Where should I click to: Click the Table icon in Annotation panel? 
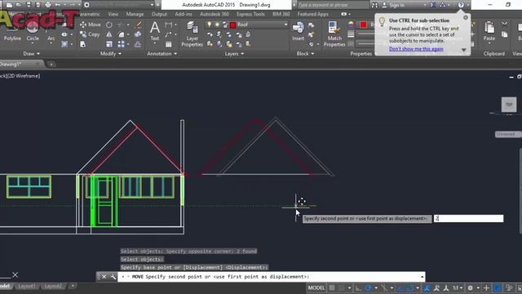tap(169, 44)
